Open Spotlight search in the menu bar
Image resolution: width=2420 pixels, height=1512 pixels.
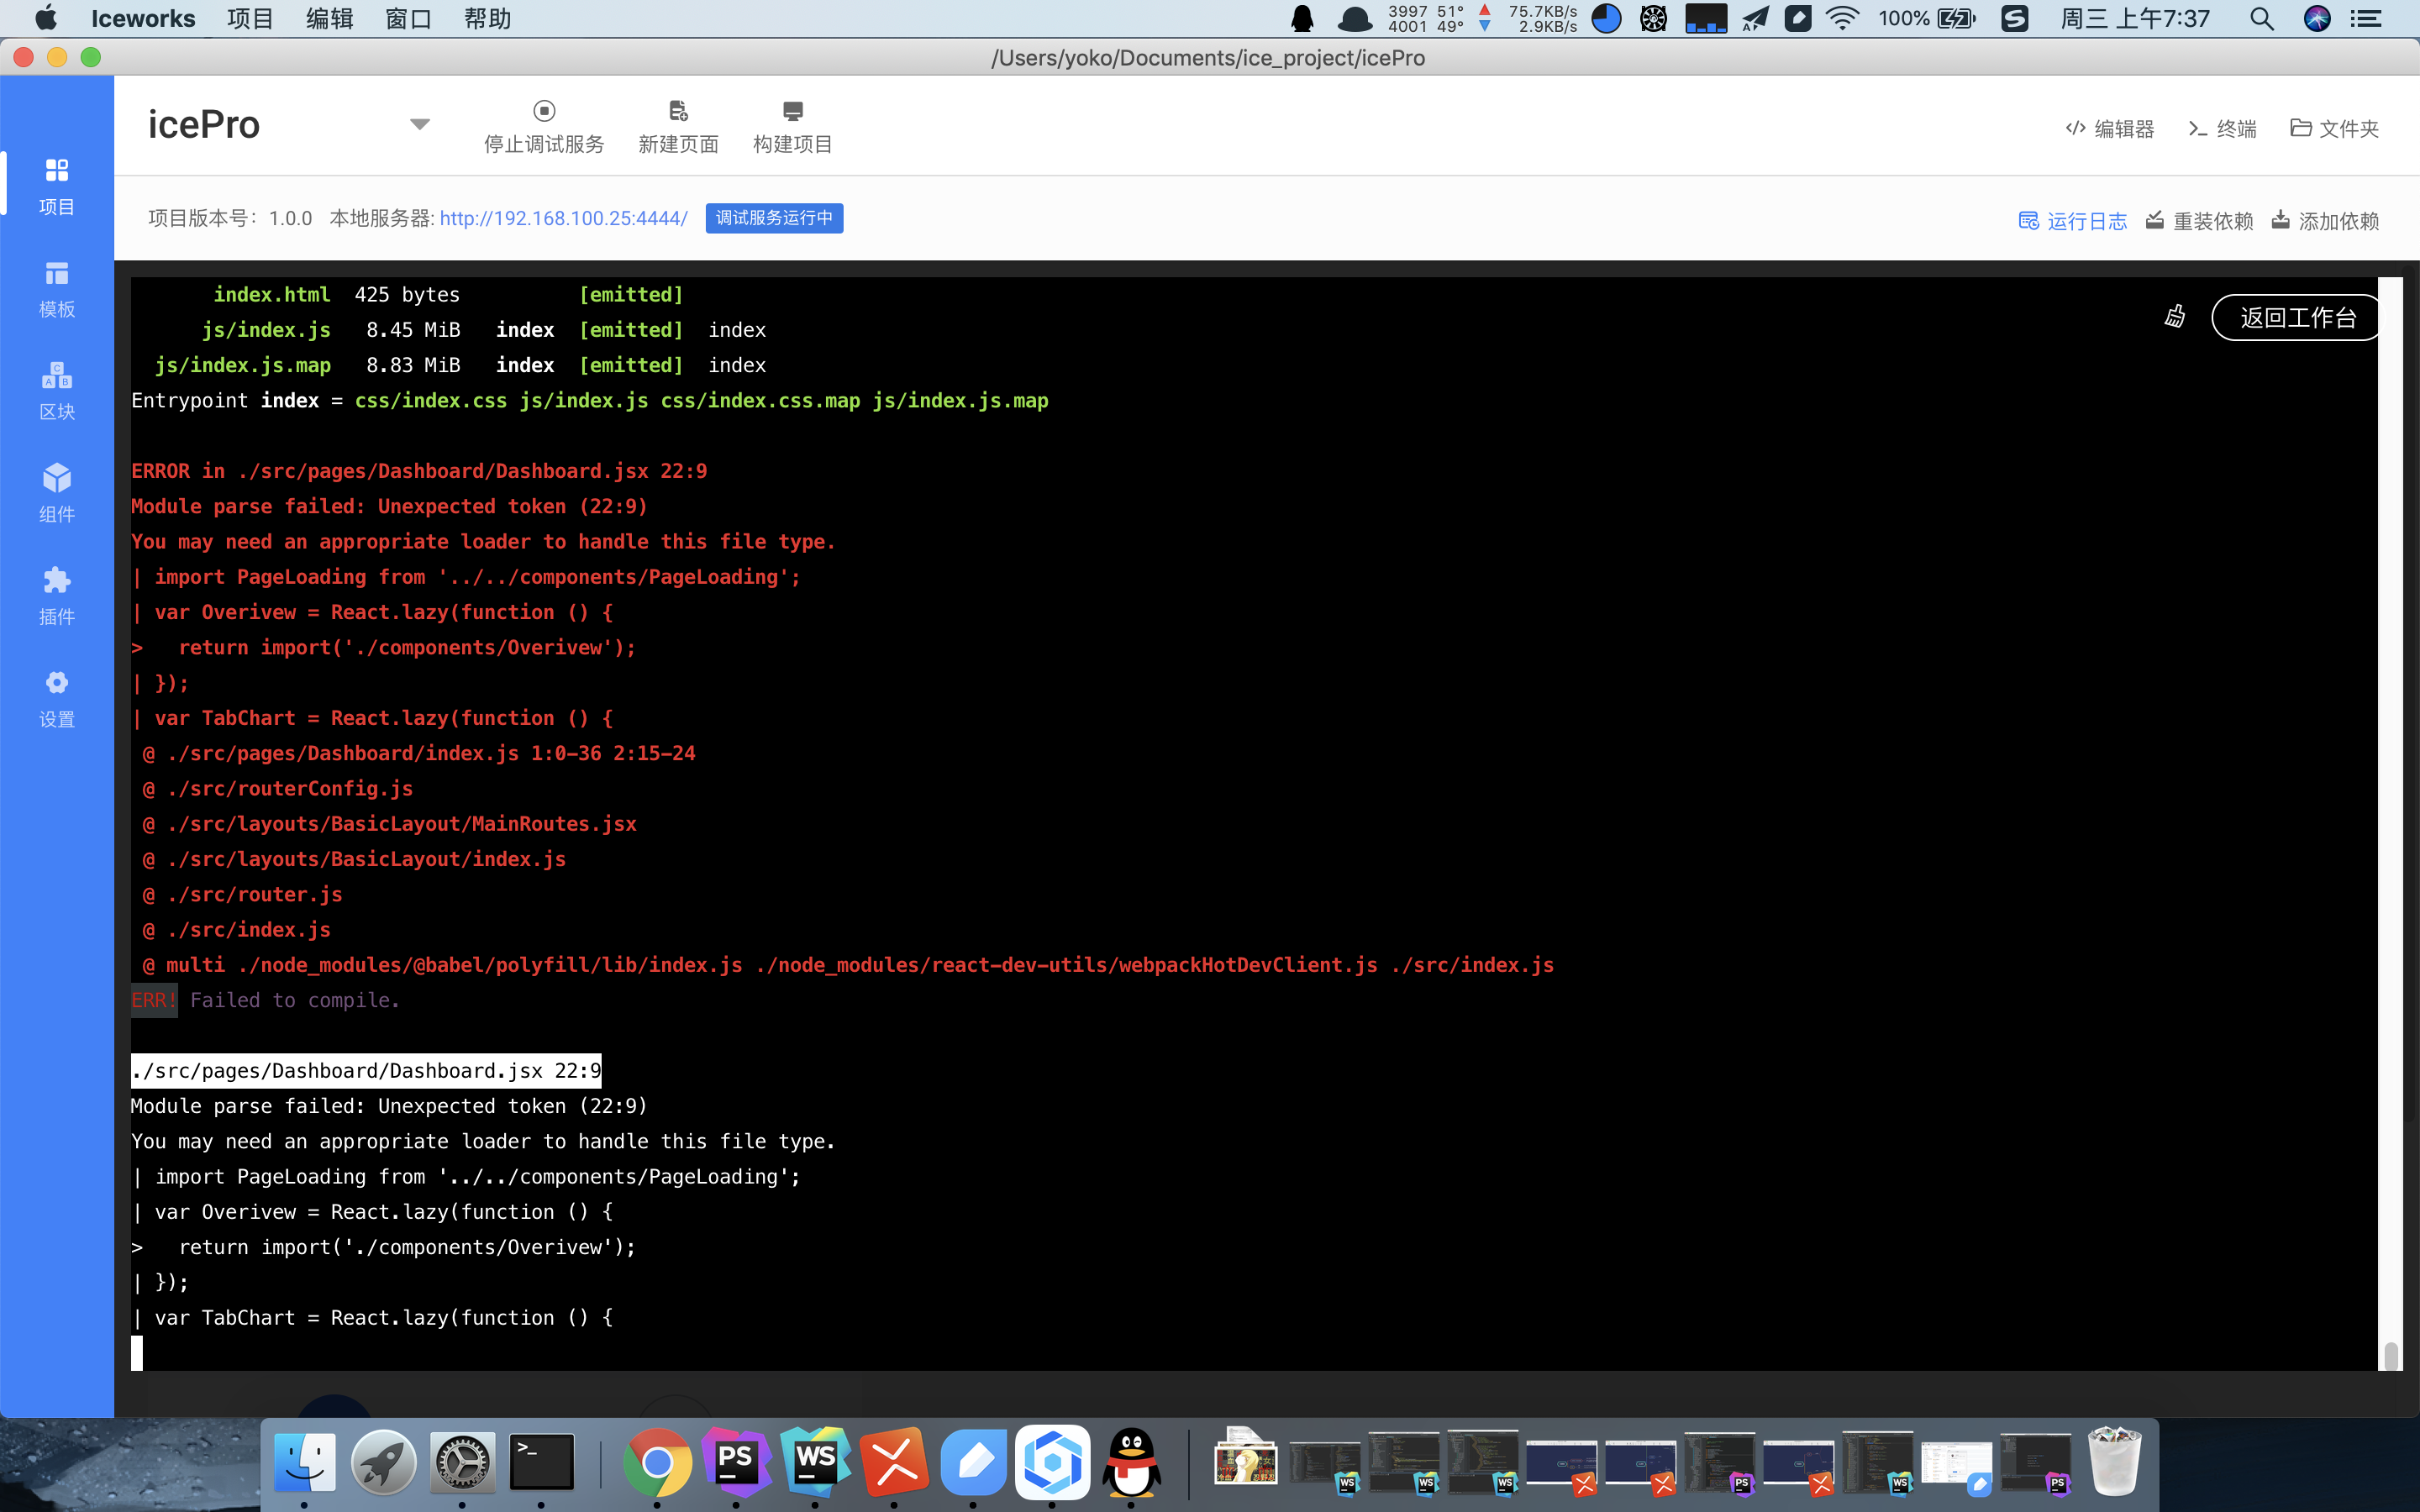click(x=2262, y=19)
